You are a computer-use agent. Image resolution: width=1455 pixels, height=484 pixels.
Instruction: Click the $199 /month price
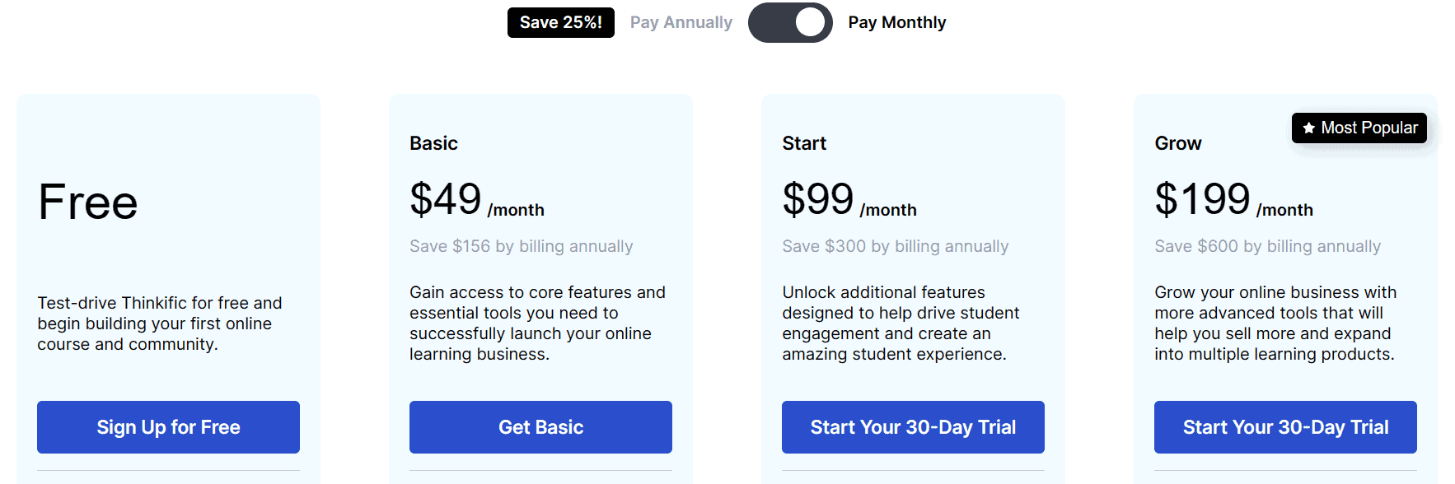(1233, 200)
